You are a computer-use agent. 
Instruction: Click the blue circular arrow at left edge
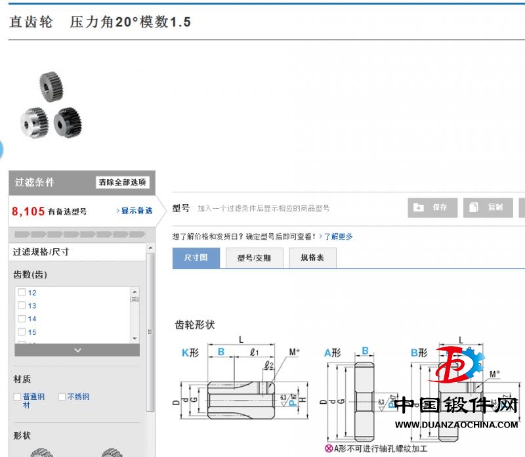pyautogui.click(x=1, y=150)
